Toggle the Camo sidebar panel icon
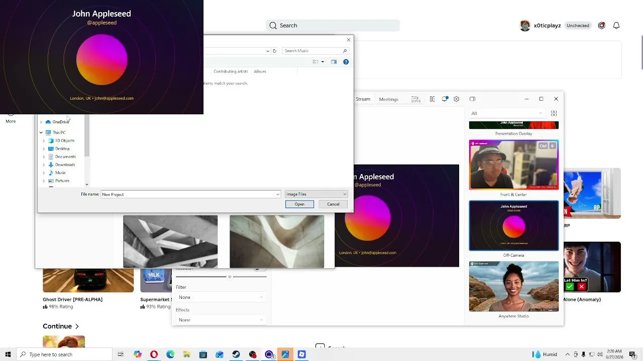The image size is (643, 361). 472,99
